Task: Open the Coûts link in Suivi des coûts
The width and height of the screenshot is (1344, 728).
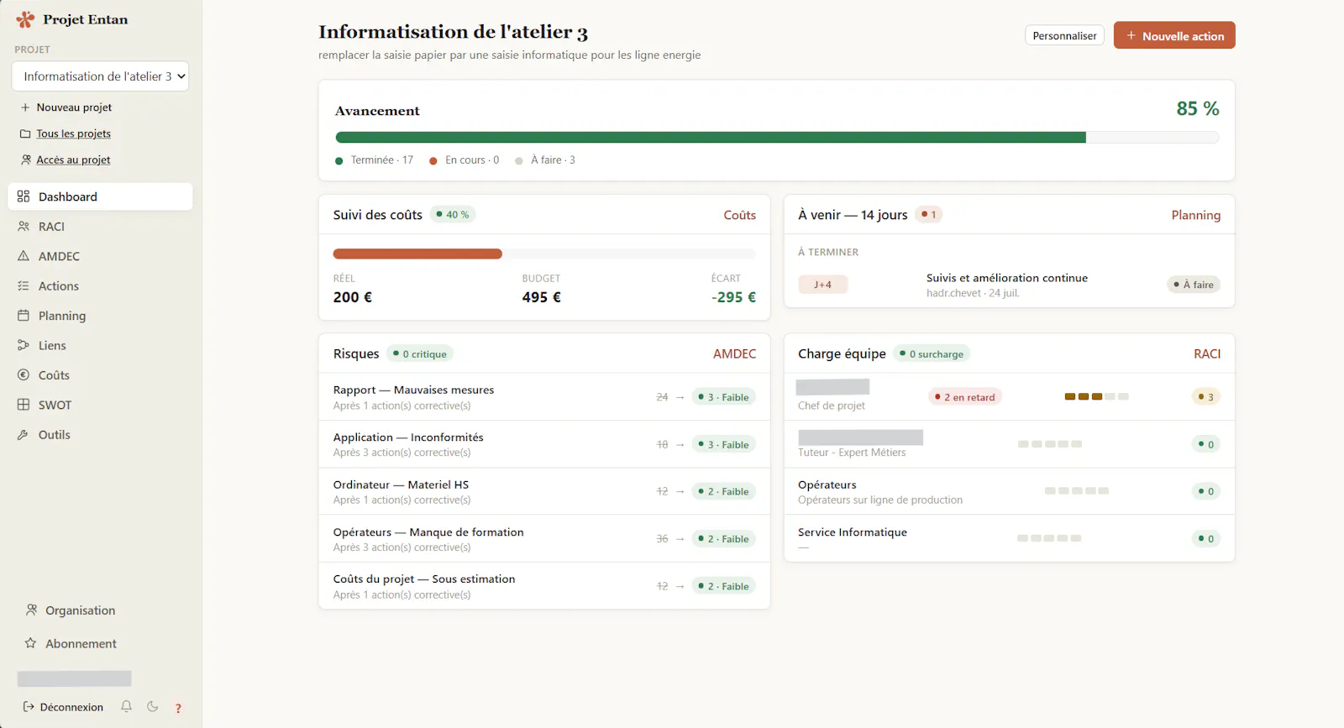Action: click(x=739, y=215)
